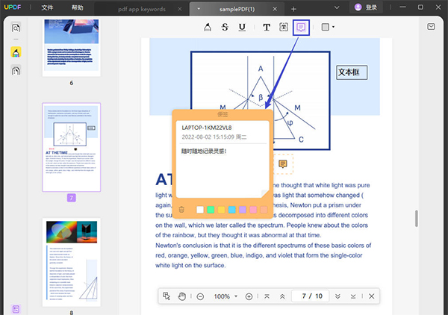
Task: Select the strikethrough text tool
Action: pos(225,28)
